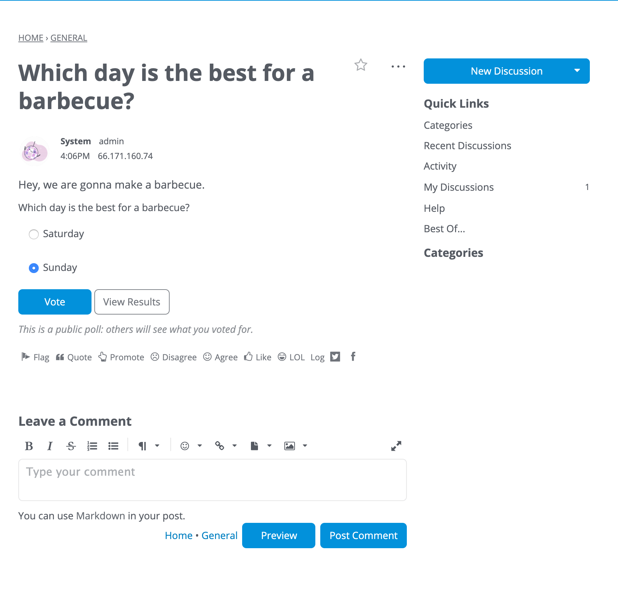Share the poll on Twitter
This screenshot has width=618, height=589.
335,357
